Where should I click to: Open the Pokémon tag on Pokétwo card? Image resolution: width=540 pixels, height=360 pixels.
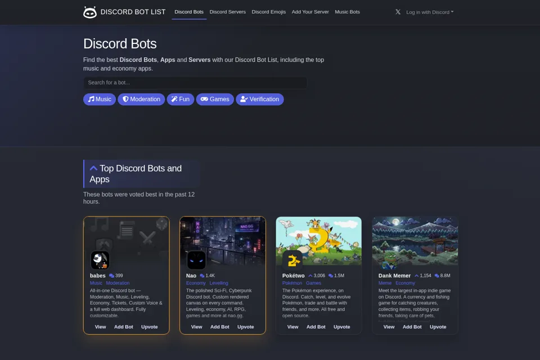click(292, 283)
